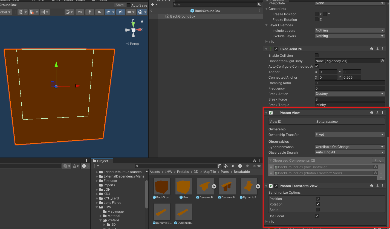Toggle Project panel lock icon
Image resolution: width=390 pixels, height=229 pixels.
254,161
